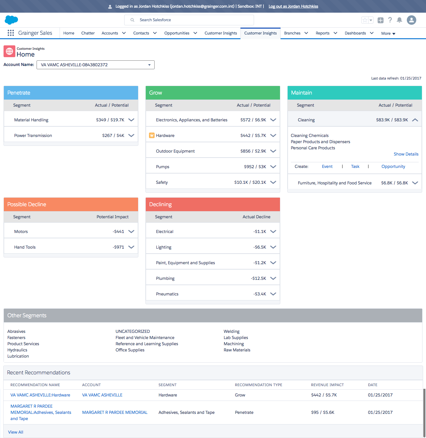Click Fleet and Vehicle Maintenance segment
Screen dimensions: 426x438
[x=145, y=338]
